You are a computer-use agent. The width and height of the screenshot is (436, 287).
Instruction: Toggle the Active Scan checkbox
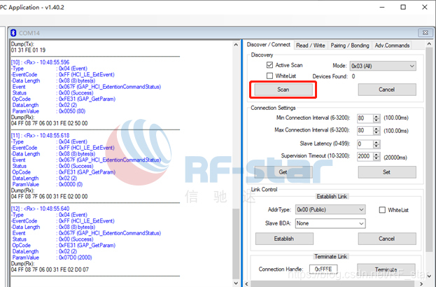[269, 65]
